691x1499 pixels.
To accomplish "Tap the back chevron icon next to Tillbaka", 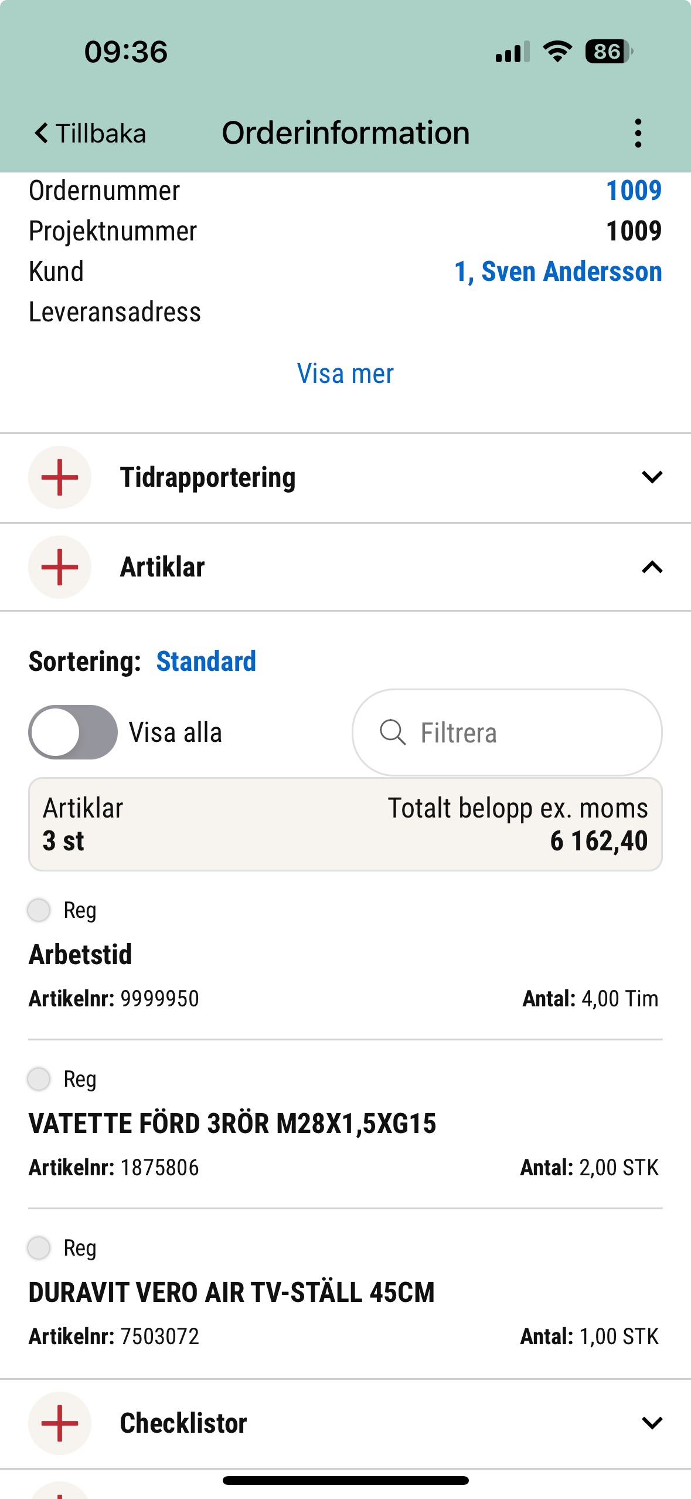I will click(x=41, y=133).
